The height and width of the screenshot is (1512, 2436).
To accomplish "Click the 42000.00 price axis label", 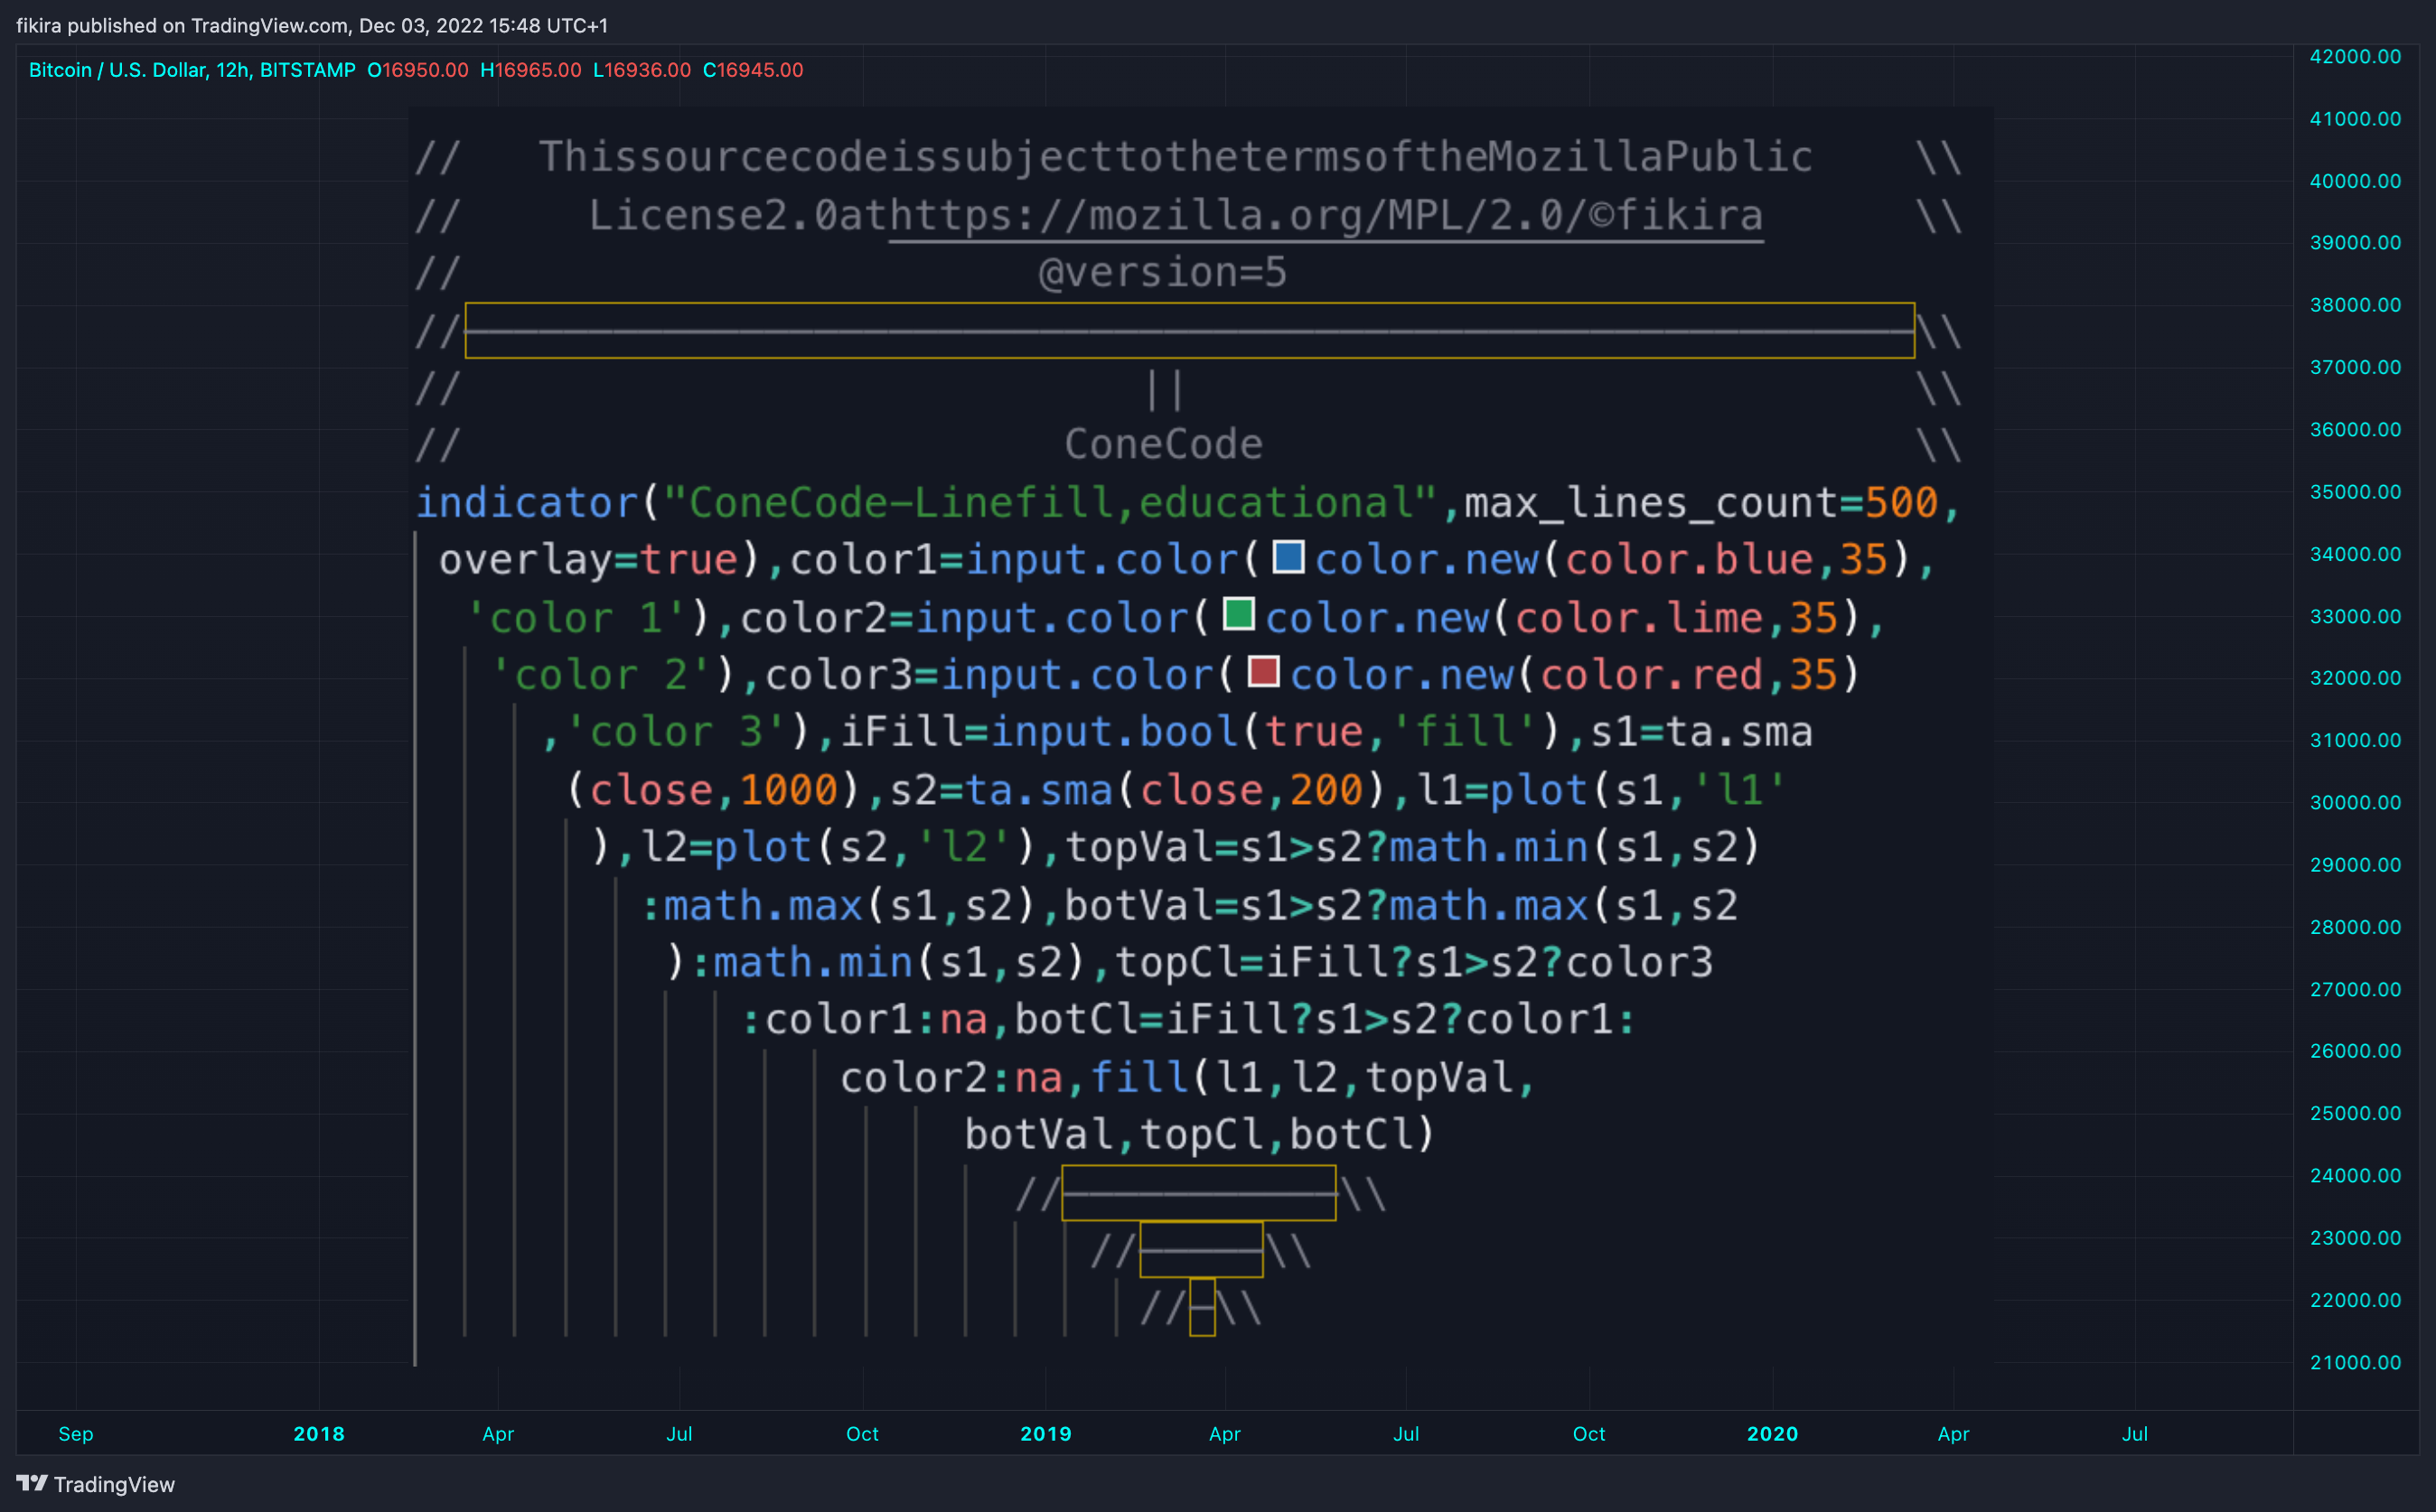I will [2355, 57].
